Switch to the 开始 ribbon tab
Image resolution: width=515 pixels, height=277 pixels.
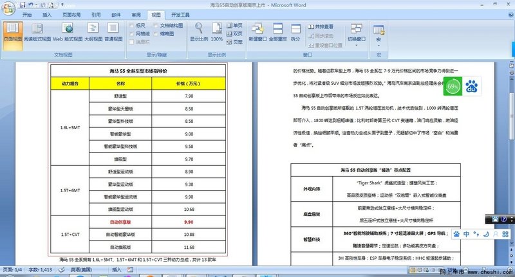pos(27,15)
